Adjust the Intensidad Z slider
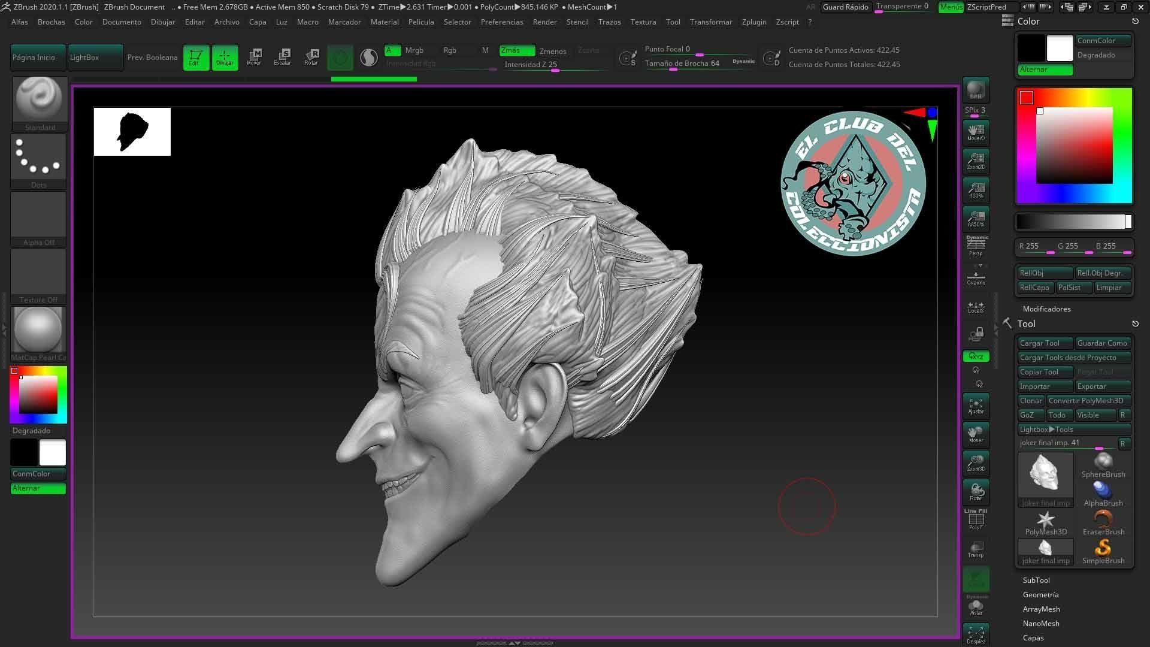1150x647 pixels. [555, 65]
